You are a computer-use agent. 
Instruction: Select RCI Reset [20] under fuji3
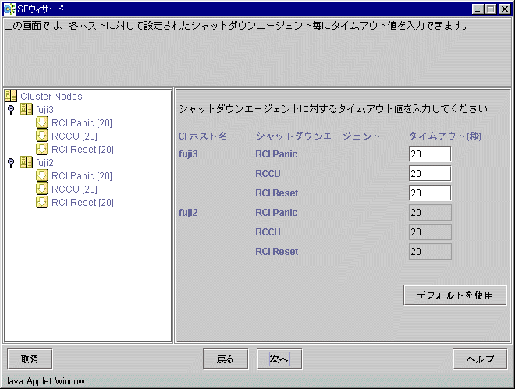(x=83, y=150)
